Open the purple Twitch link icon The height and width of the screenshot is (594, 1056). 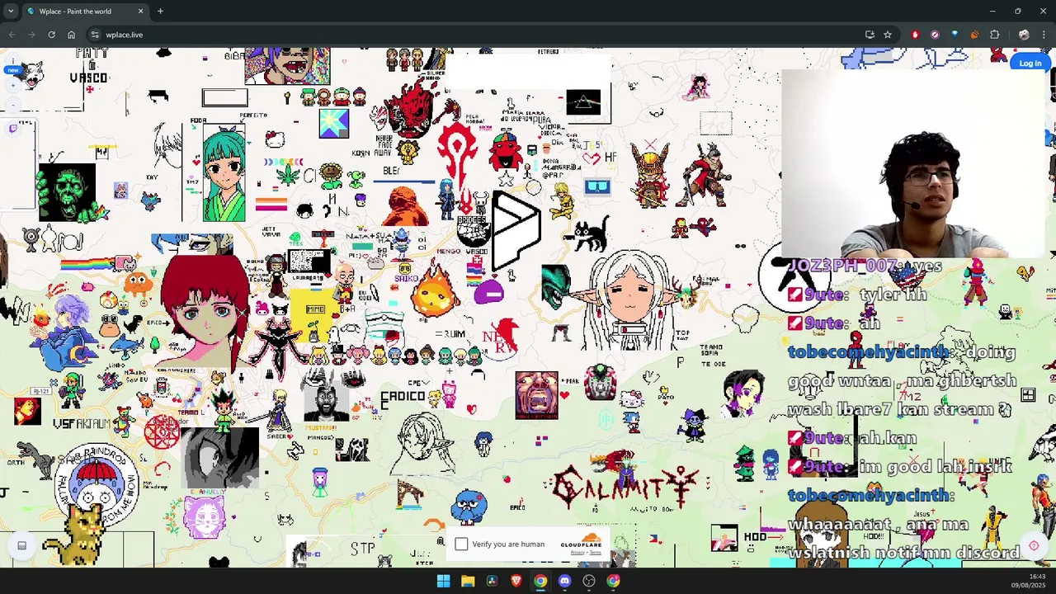(12, 129)
